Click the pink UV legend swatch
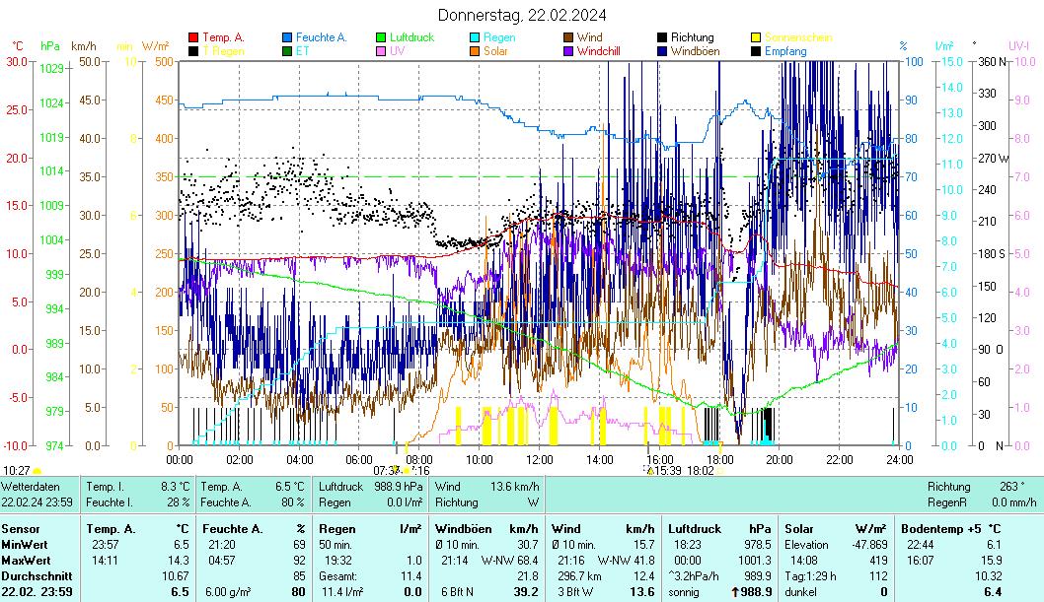Viewport: 1044px width, 602px height. point(381,51)
